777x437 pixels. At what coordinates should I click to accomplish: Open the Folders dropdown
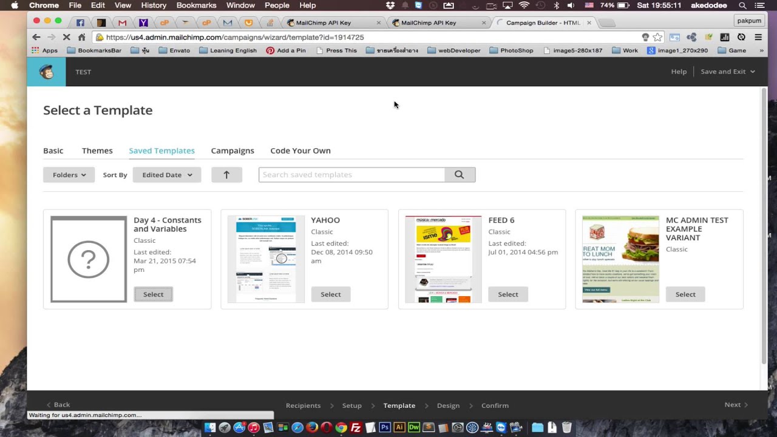[69, 175]
